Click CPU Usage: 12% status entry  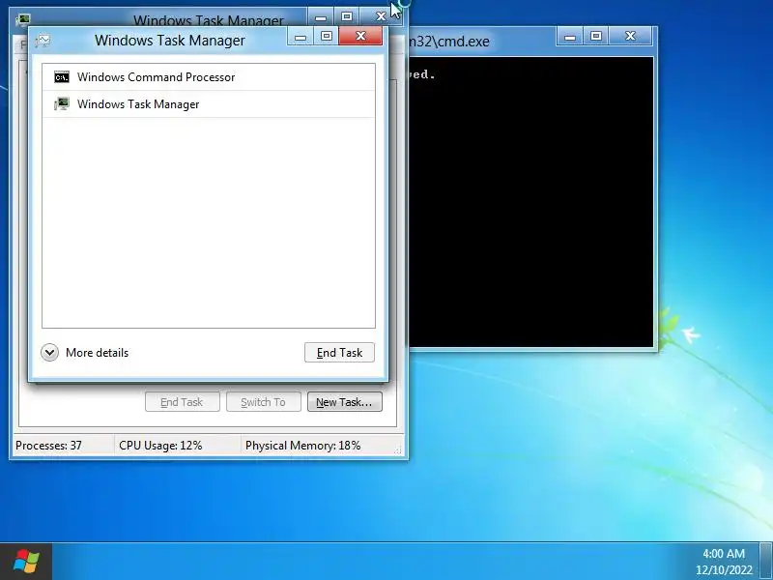[160, 446]
